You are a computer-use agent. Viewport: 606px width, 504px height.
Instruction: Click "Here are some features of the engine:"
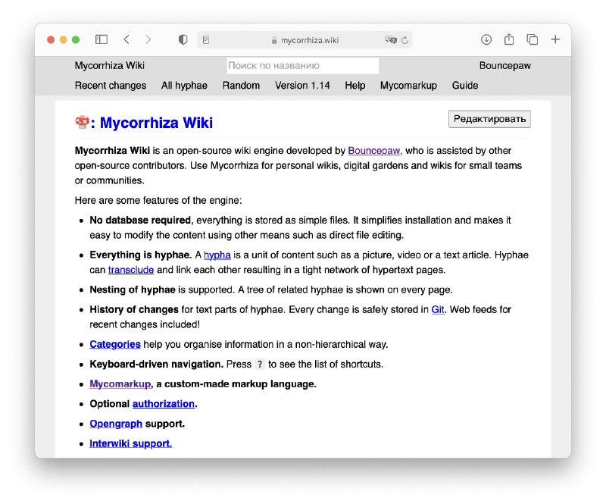click(x=158, y=200)
